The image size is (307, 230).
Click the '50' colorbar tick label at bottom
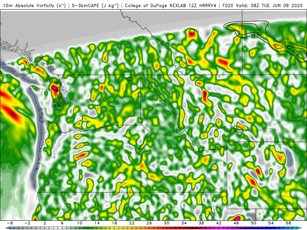pos(254,223)
